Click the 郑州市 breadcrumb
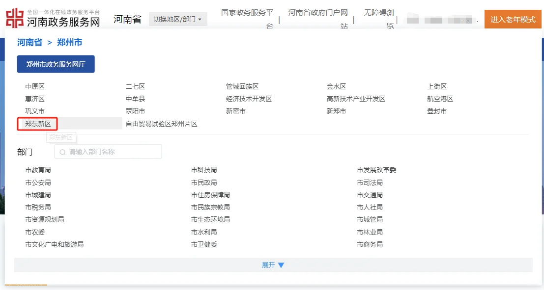Screen dimensions: 544x290 coord(70,43)
